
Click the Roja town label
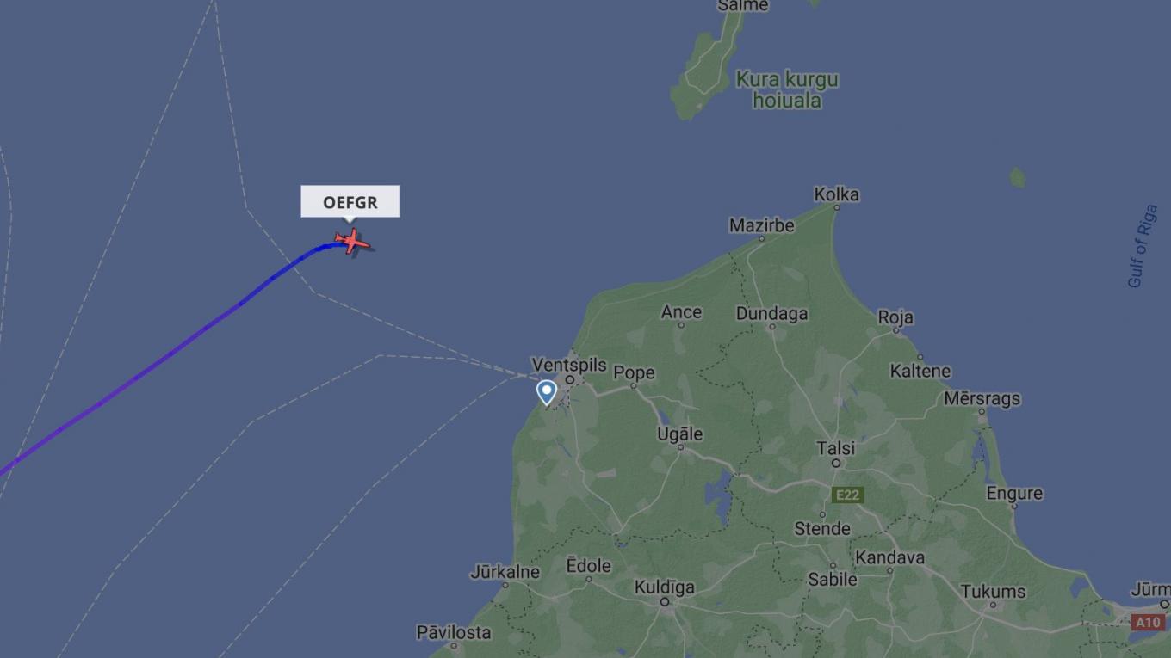coord(895,317)
